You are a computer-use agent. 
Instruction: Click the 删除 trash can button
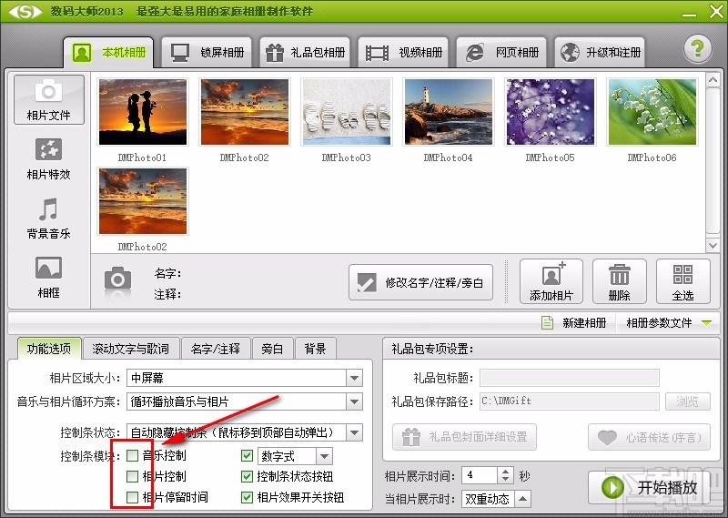coord(620,281)
